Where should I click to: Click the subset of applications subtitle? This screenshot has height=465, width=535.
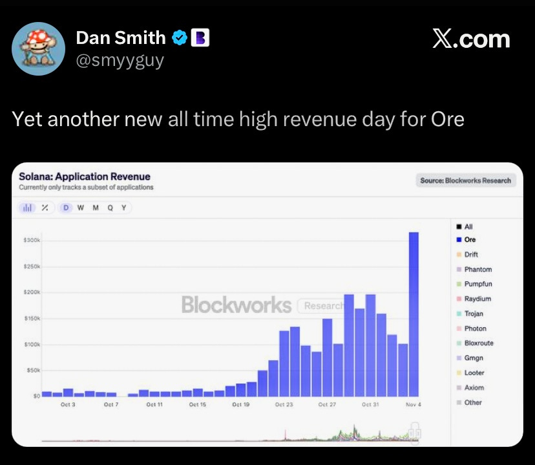click(86, 187)
